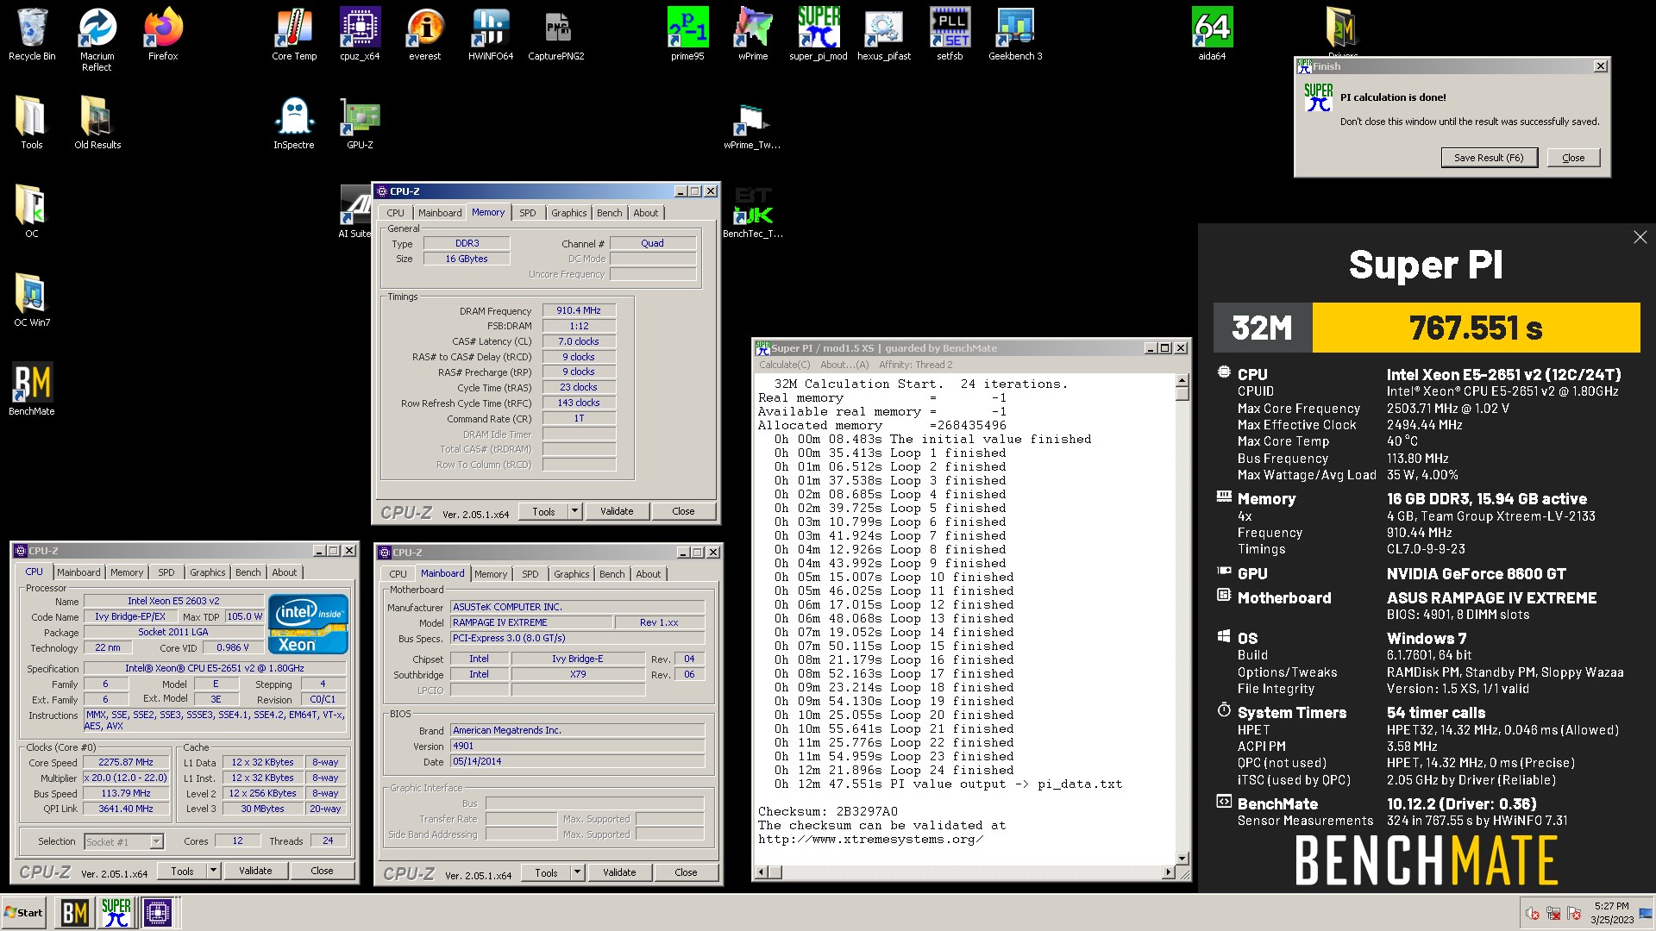The height and width of the screenshot is (931, 1656).
Task: Open the Drivers folder on desktop
Action: [1343, 31]
